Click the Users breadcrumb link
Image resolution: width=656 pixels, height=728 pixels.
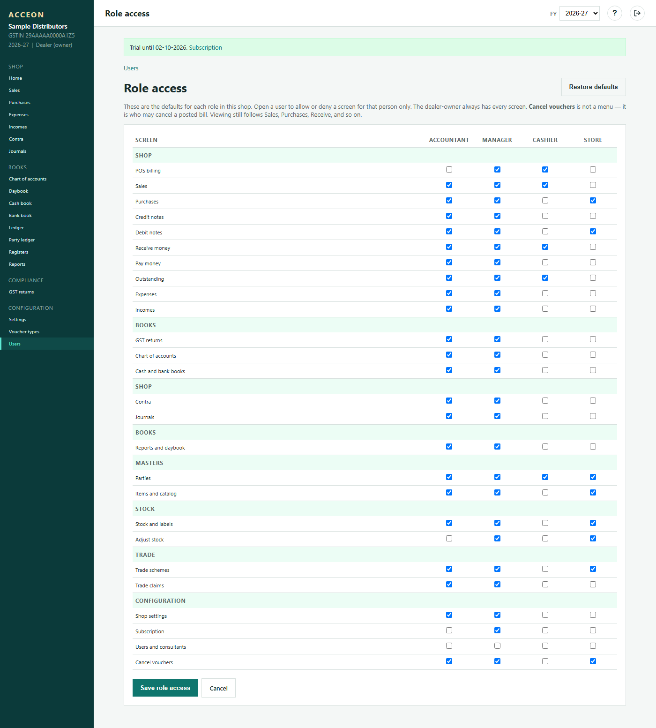pos(131,68)
